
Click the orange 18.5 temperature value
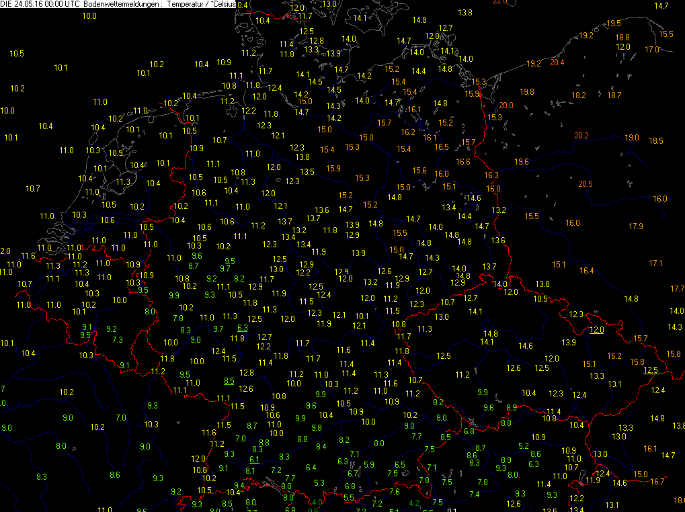(x=656, y=141)
